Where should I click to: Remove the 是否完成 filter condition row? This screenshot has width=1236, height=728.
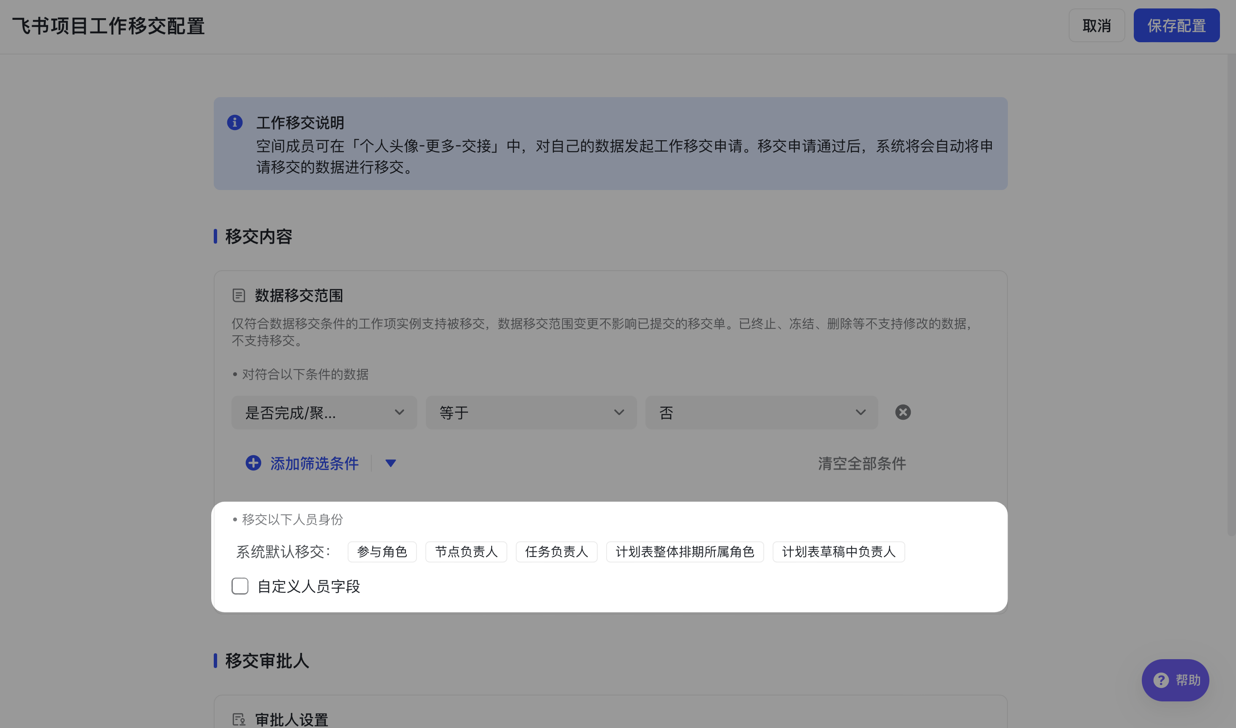(903, 412)
